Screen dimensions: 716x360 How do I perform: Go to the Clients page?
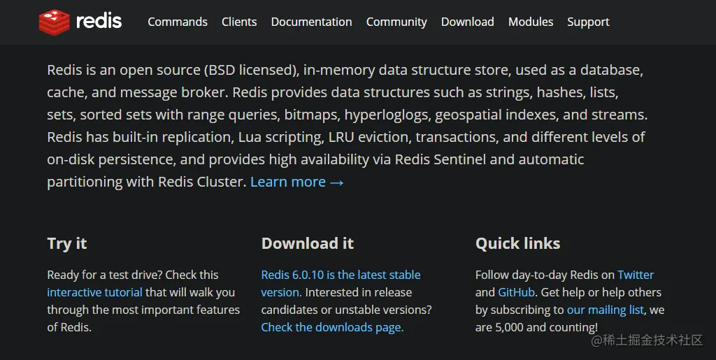coord(239,22)
